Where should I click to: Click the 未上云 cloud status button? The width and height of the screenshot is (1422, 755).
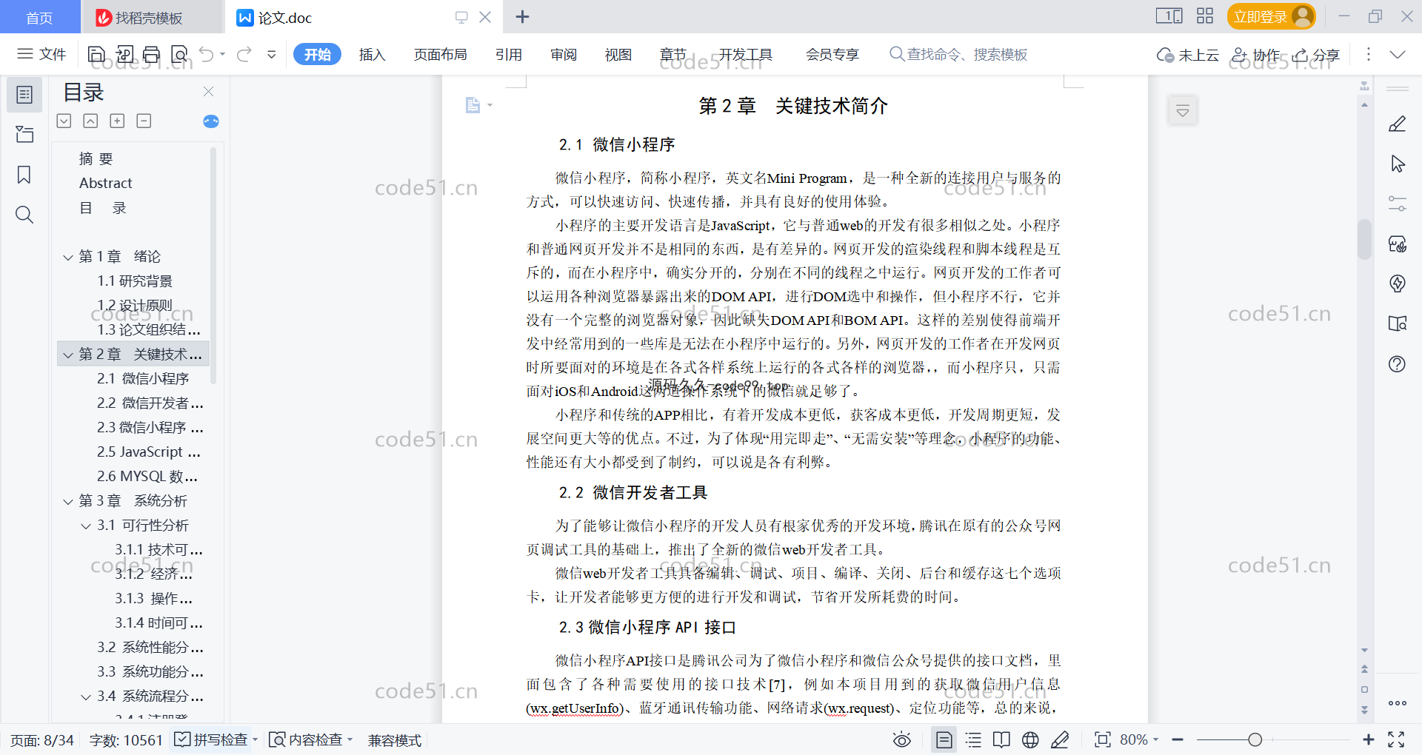pyautogui.click(x=1187, y=55)
